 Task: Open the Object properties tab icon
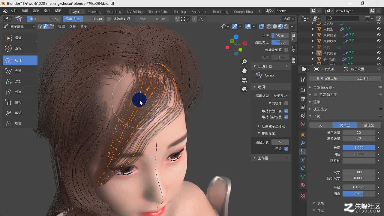[303, 135]
